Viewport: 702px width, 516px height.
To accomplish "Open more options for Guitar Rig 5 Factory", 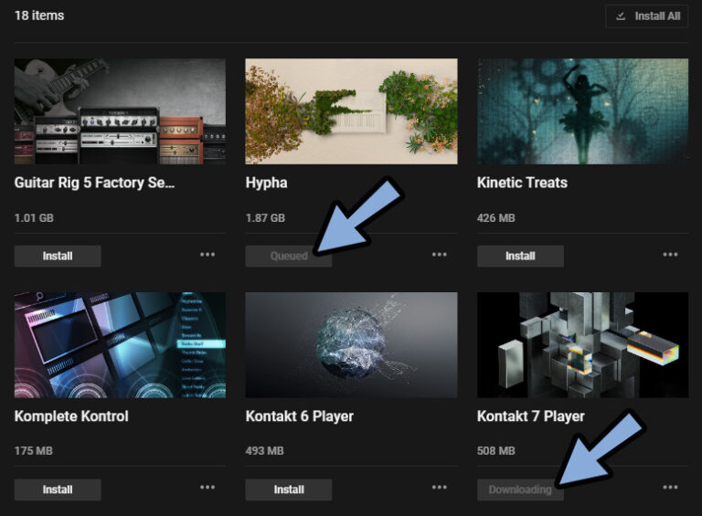I will pos(207,255).
